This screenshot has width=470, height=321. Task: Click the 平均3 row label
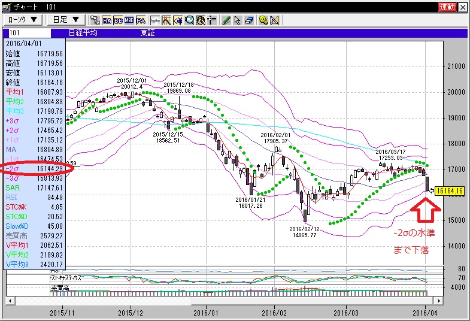[15, 111]
